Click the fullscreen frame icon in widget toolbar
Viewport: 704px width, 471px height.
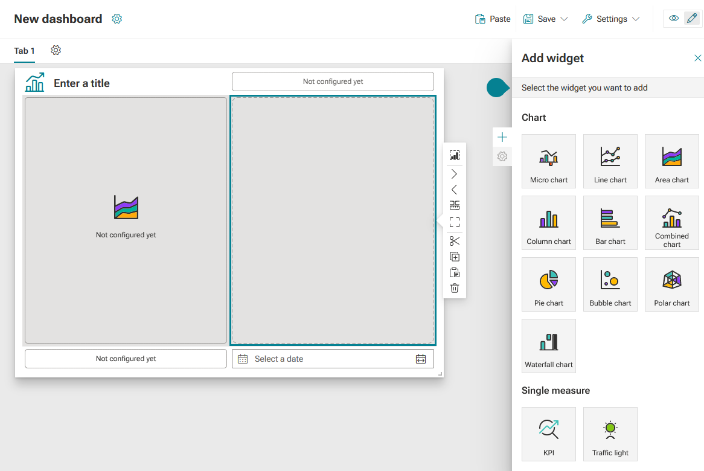click(x=455, y=222)
